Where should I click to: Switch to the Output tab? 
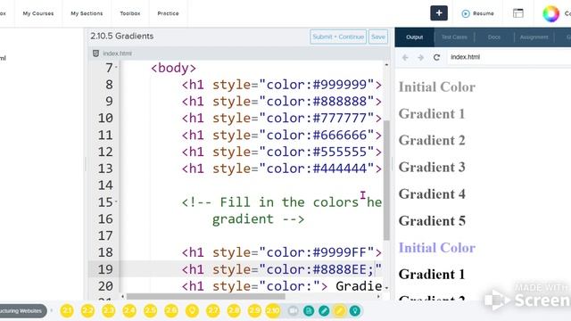[x=414, y=37]
